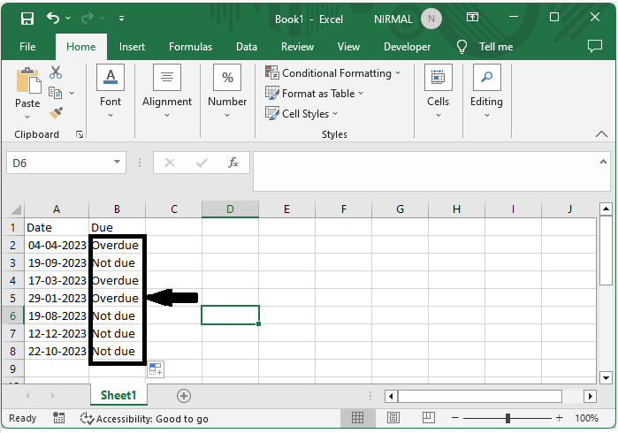This screenshot has width=618, height=433.
Task: Open the Cell Styles dropdown
Action: (x=301, y=114)
